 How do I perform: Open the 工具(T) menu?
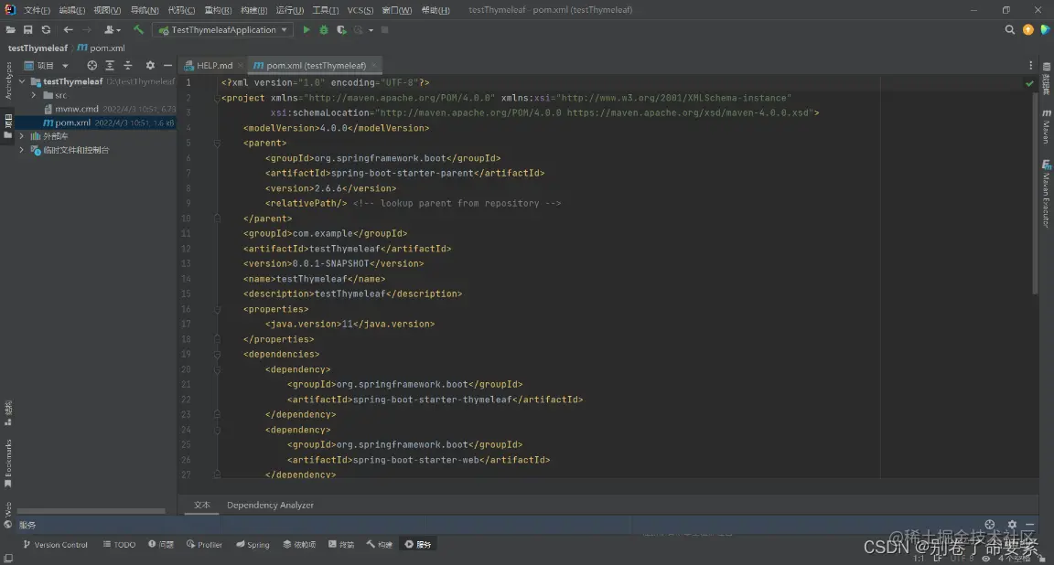[326, 10]
